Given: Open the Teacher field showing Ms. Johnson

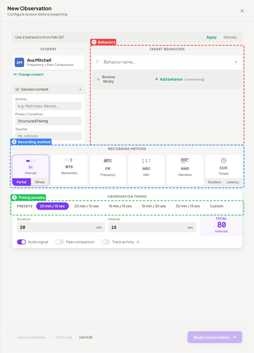Looking at the screenshot, I should pyautogui.click(x=48, y=136).
